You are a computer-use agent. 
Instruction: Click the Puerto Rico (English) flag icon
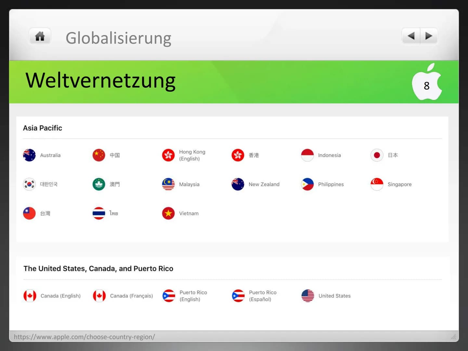pyautogui.click(x=169, y=296)
